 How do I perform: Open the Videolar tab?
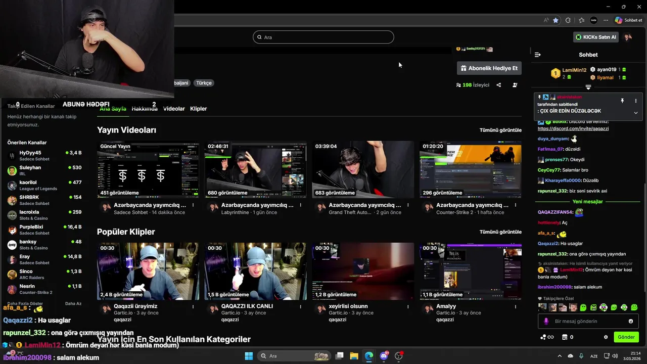pos(174,109)
